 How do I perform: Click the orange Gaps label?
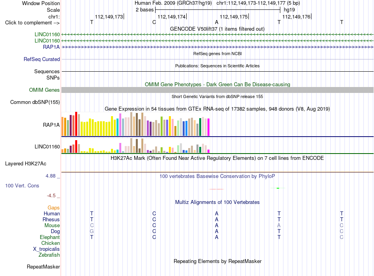click(x=54, y=208)
